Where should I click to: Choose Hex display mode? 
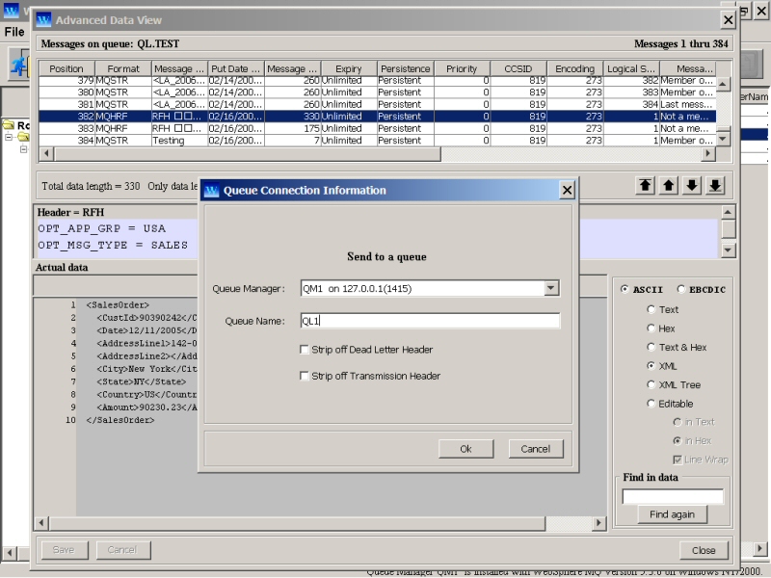(x=651, y=328)
